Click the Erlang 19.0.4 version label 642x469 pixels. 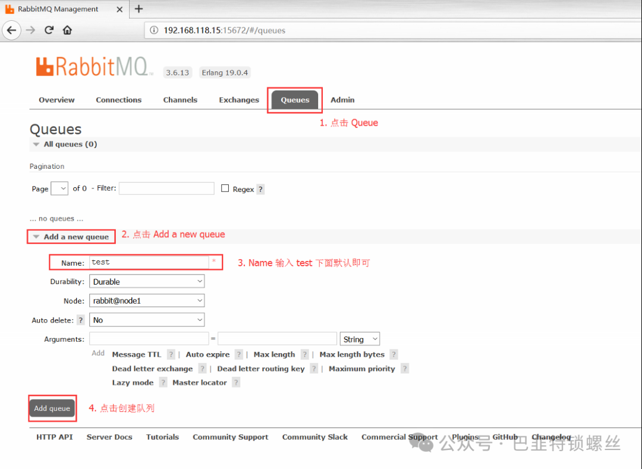click(225, 73)
